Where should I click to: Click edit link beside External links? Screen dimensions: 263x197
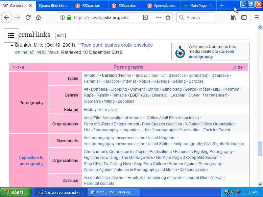[x=60, y=35]
